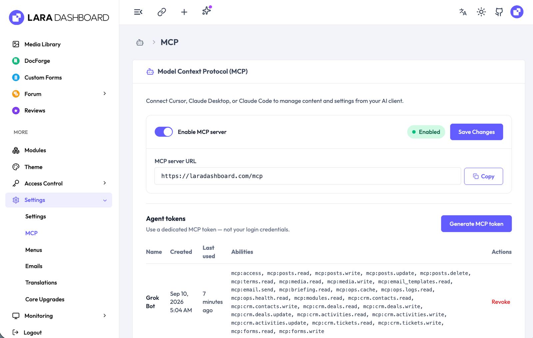Screen dimensions: 533x338
Task: Click the Custom Forms blue icon
Action: pos(16,77)
